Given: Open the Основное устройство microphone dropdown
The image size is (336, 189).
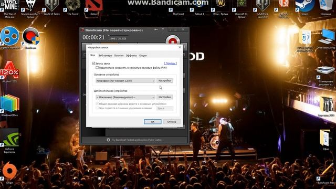Looking at the screenshot, I should pos(125,81).
